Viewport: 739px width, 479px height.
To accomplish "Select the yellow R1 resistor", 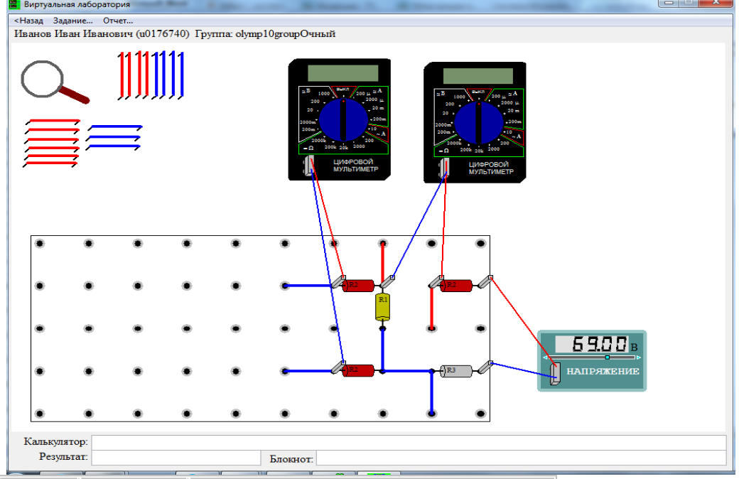I will pyautogui.click(x=383, y=306).
